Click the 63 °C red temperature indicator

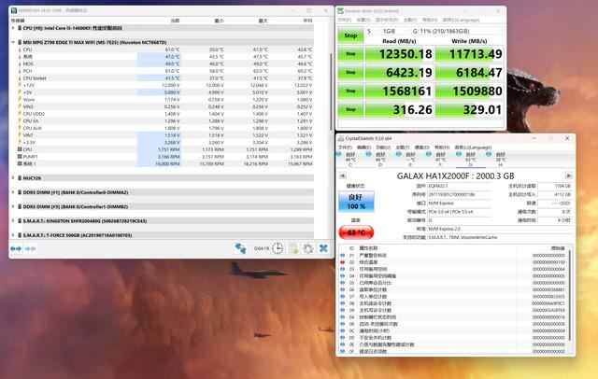(356, 232)
